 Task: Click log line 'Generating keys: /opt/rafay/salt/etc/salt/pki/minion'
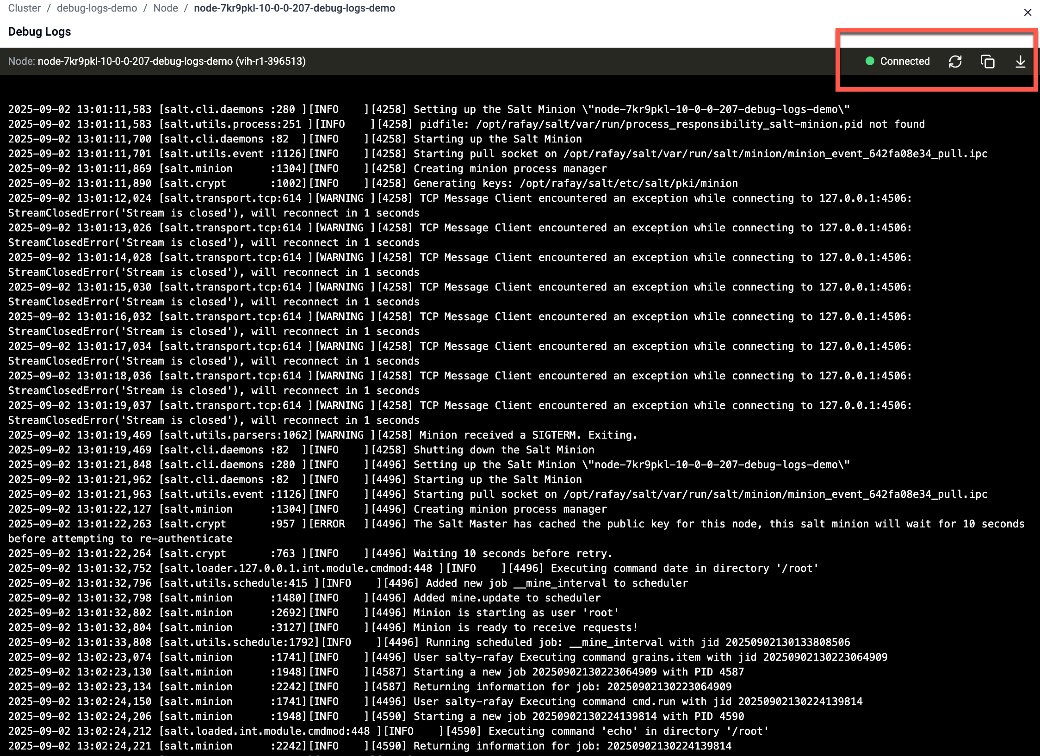[373, 183]
